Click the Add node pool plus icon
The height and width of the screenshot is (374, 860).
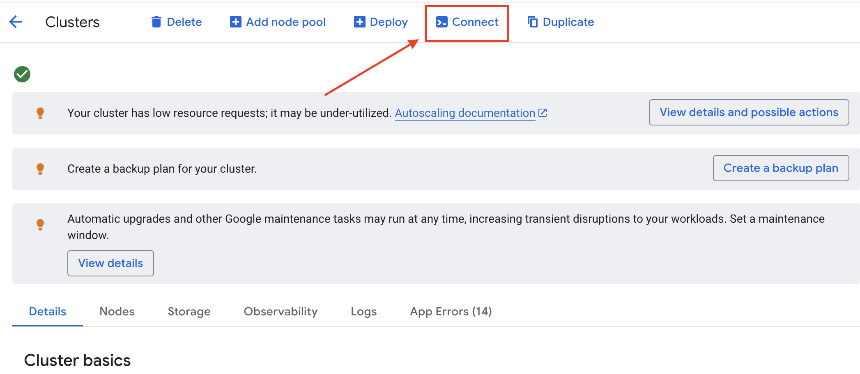[235, 22]
